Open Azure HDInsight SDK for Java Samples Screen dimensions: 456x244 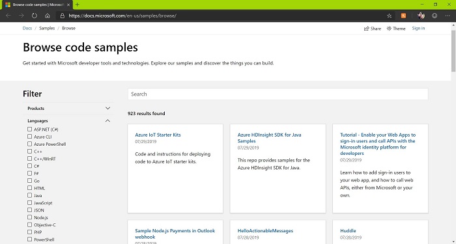point(269,138)
